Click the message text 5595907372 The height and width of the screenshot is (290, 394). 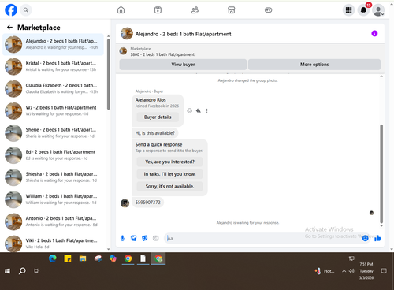147,203
